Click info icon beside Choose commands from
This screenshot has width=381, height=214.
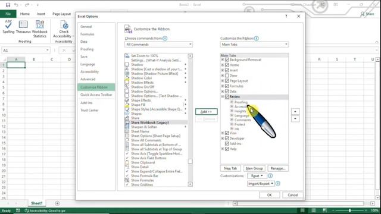point(165,38)
